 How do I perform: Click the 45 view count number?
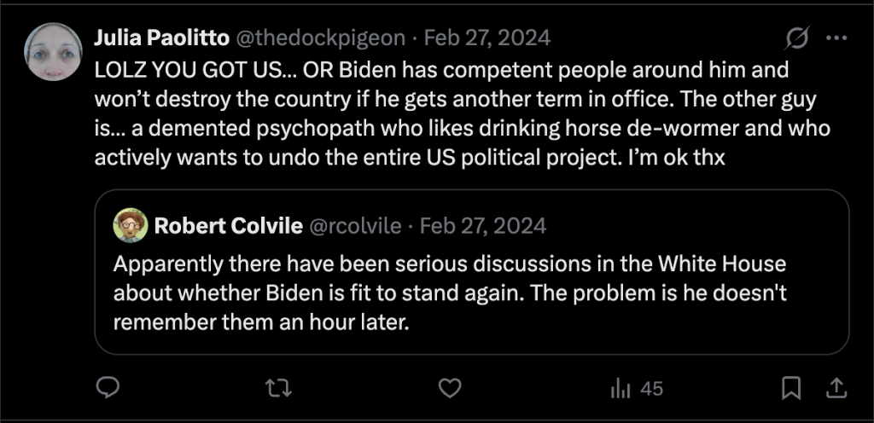[x=651, y=389]
